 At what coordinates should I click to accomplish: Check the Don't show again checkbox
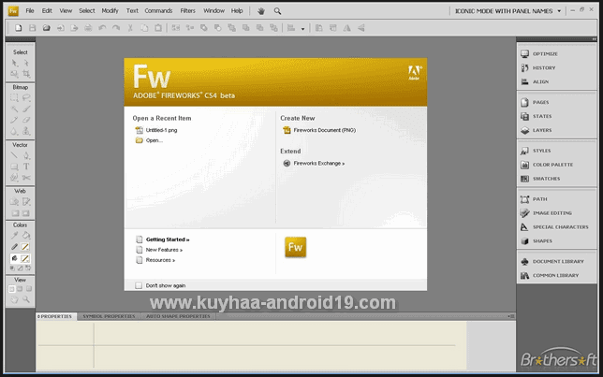click(139, 285)
